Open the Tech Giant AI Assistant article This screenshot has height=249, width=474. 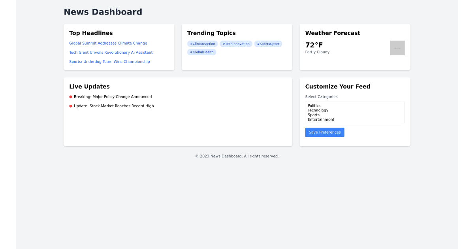tap(111, 52)
